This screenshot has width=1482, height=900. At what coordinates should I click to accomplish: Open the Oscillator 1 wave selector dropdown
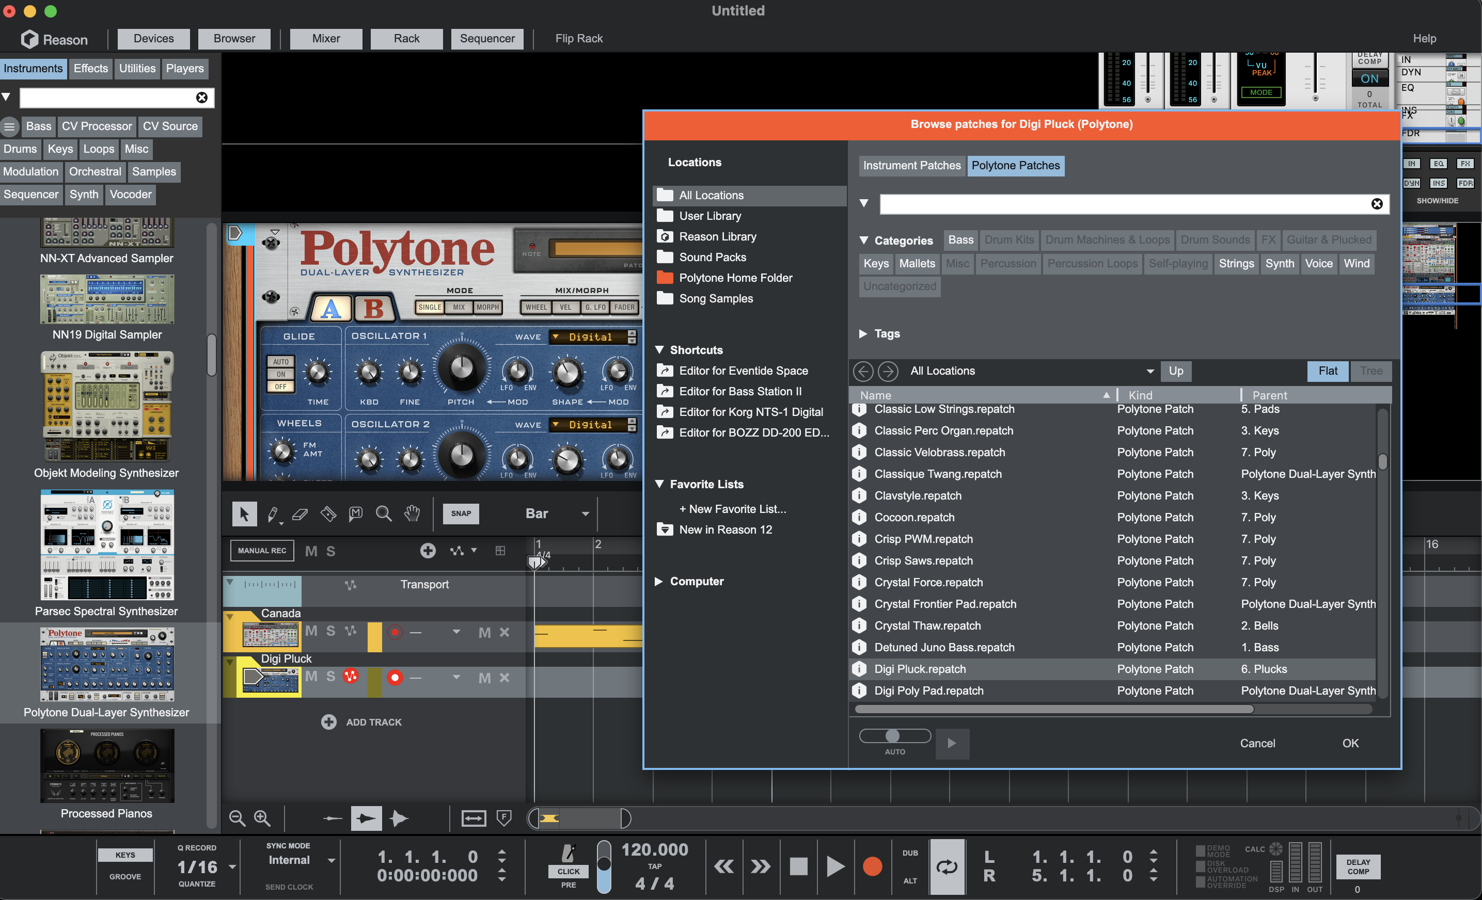point(587,336)
